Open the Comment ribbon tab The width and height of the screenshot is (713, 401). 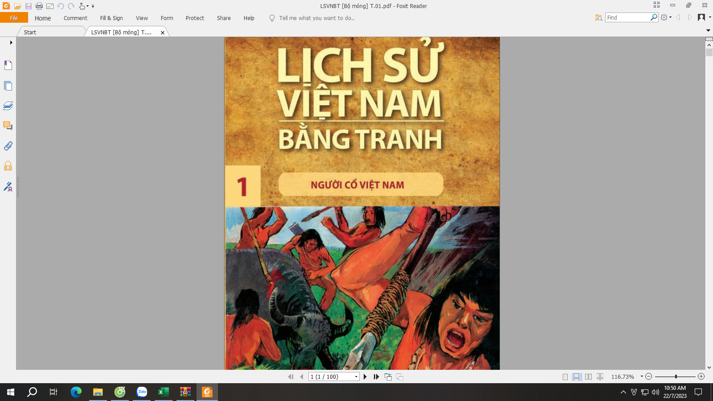click(75, 18)
